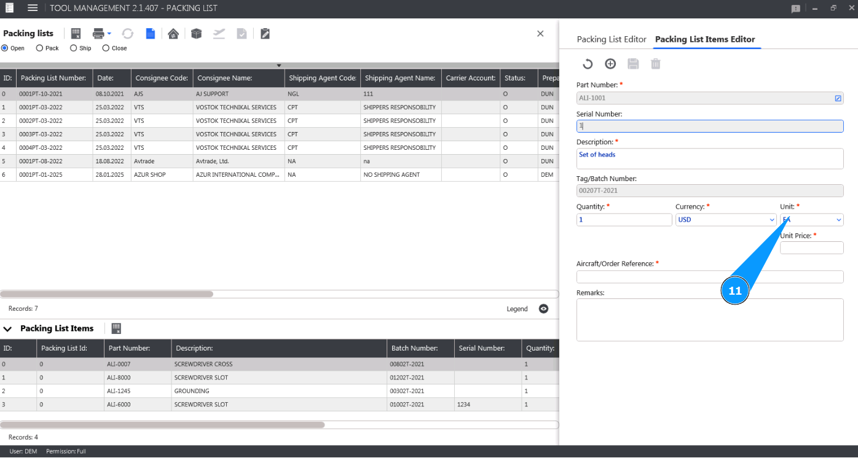Select the Pack radio button
858x458 pixels.
(40, 48)
